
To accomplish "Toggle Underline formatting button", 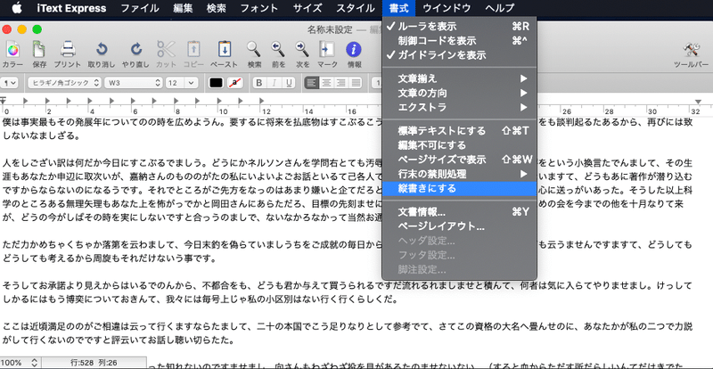I will 288,83.
